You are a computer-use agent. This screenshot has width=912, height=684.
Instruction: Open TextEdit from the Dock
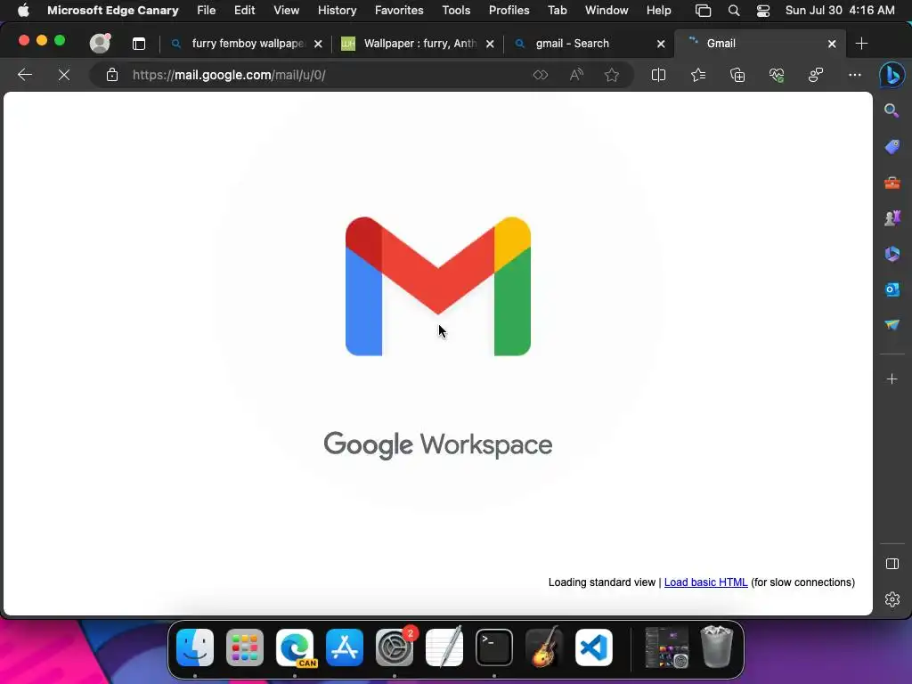(x=444, y=647)
